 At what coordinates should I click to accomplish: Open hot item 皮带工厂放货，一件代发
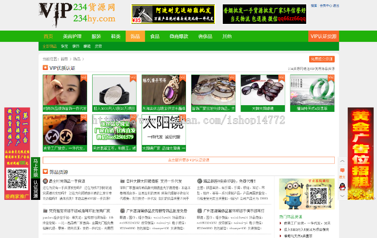click(x=307, y=223)
